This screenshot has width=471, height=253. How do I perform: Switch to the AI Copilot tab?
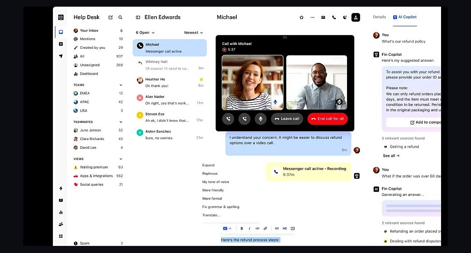point(404,17)
